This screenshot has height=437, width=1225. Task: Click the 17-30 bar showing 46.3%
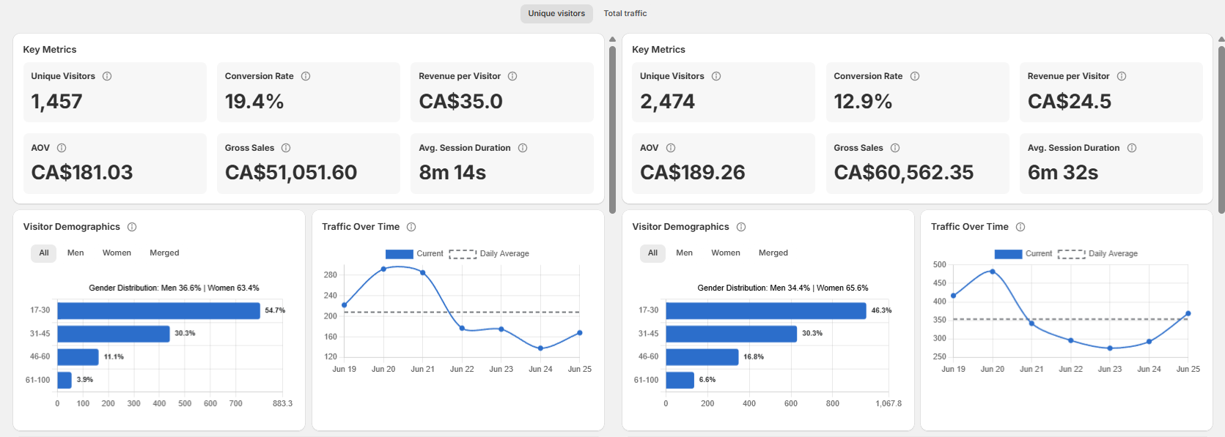tap(766, 310)
